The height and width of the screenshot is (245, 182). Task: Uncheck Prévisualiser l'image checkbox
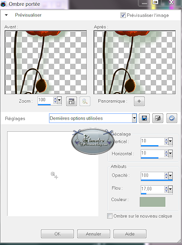coord(123,15)
